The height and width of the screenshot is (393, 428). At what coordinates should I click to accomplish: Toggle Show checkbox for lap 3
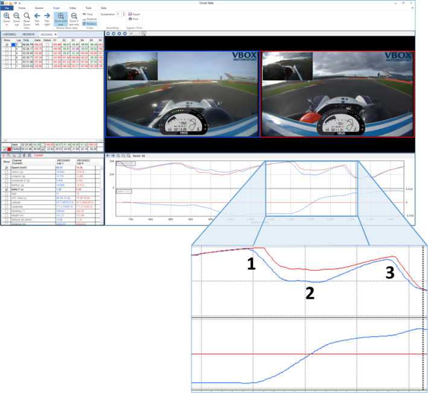(x=7, y=45)
